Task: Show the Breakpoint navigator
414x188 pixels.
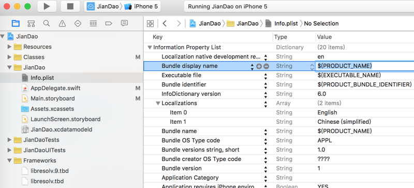Action: click(x=109, y=23)
